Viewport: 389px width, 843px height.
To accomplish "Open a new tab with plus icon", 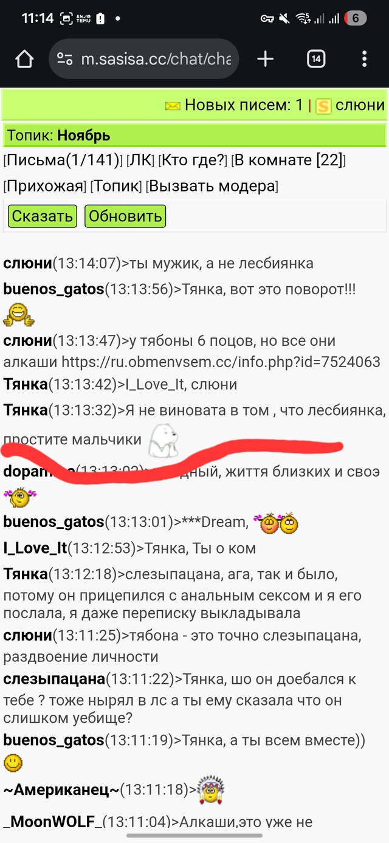I will (x=266, y=59).
